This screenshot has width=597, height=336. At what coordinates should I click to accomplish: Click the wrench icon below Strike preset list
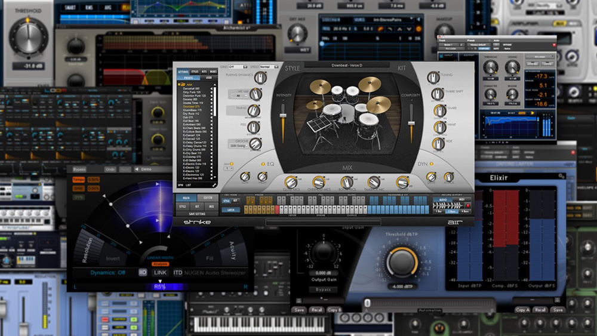point(214,185)
